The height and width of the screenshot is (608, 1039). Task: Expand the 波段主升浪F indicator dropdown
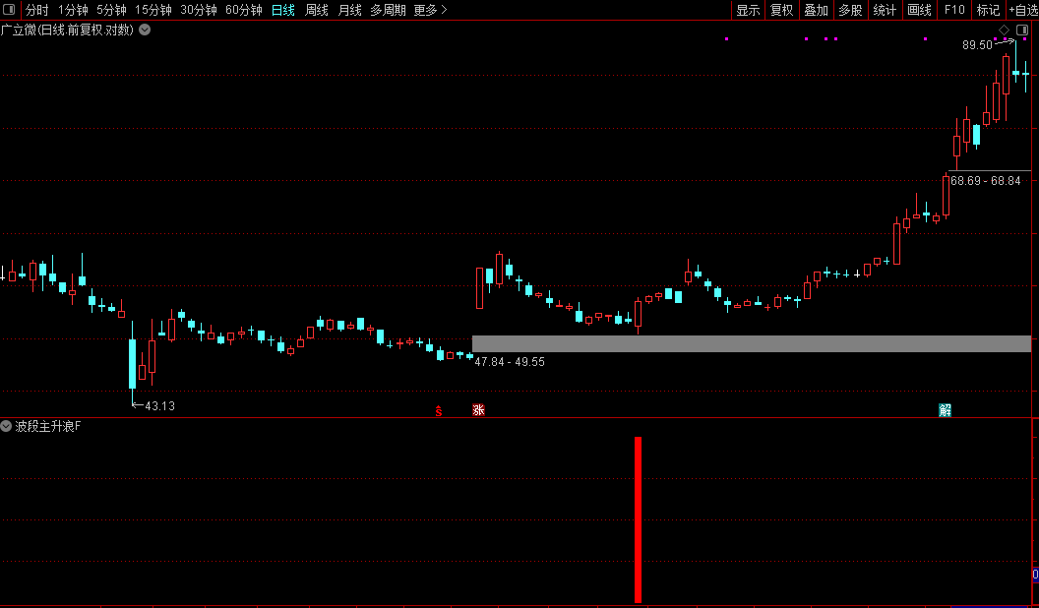point(6,427)
